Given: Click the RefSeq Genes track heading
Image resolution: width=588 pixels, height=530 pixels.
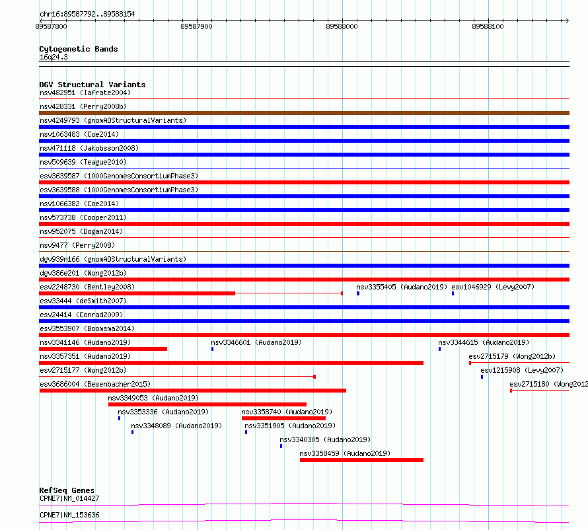Looking at the screenshot, I should [67, 490].
